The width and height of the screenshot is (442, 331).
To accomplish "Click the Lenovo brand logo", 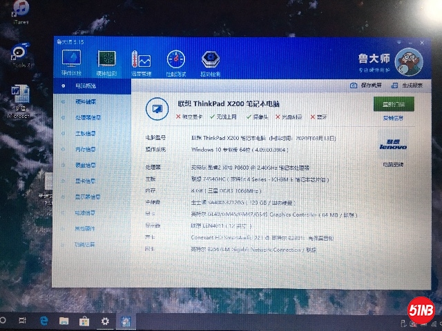I will [x=393, y=144].
